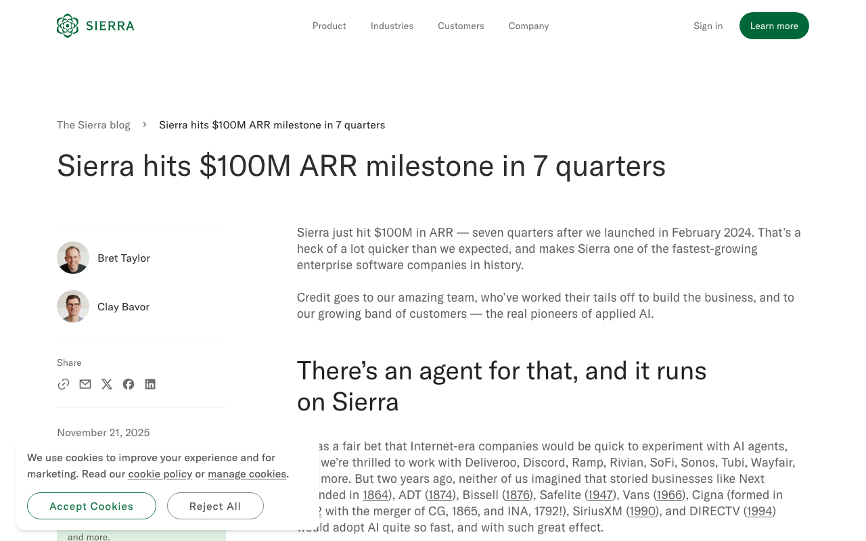This screenshot has height=541, width=866.
Task: Copy link using the share link icon
Action: [64, 384]
